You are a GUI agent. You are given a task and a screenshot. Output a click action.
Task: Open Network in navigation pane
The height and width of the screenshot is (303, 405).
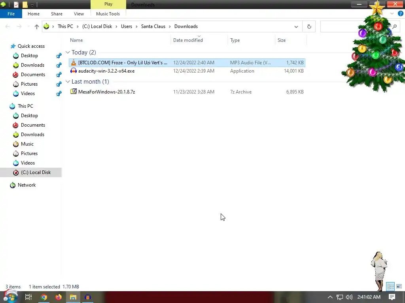(26, 185)
